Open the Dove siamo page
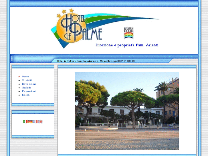Viewport: 208px width, 156px height. click(29, 84)
